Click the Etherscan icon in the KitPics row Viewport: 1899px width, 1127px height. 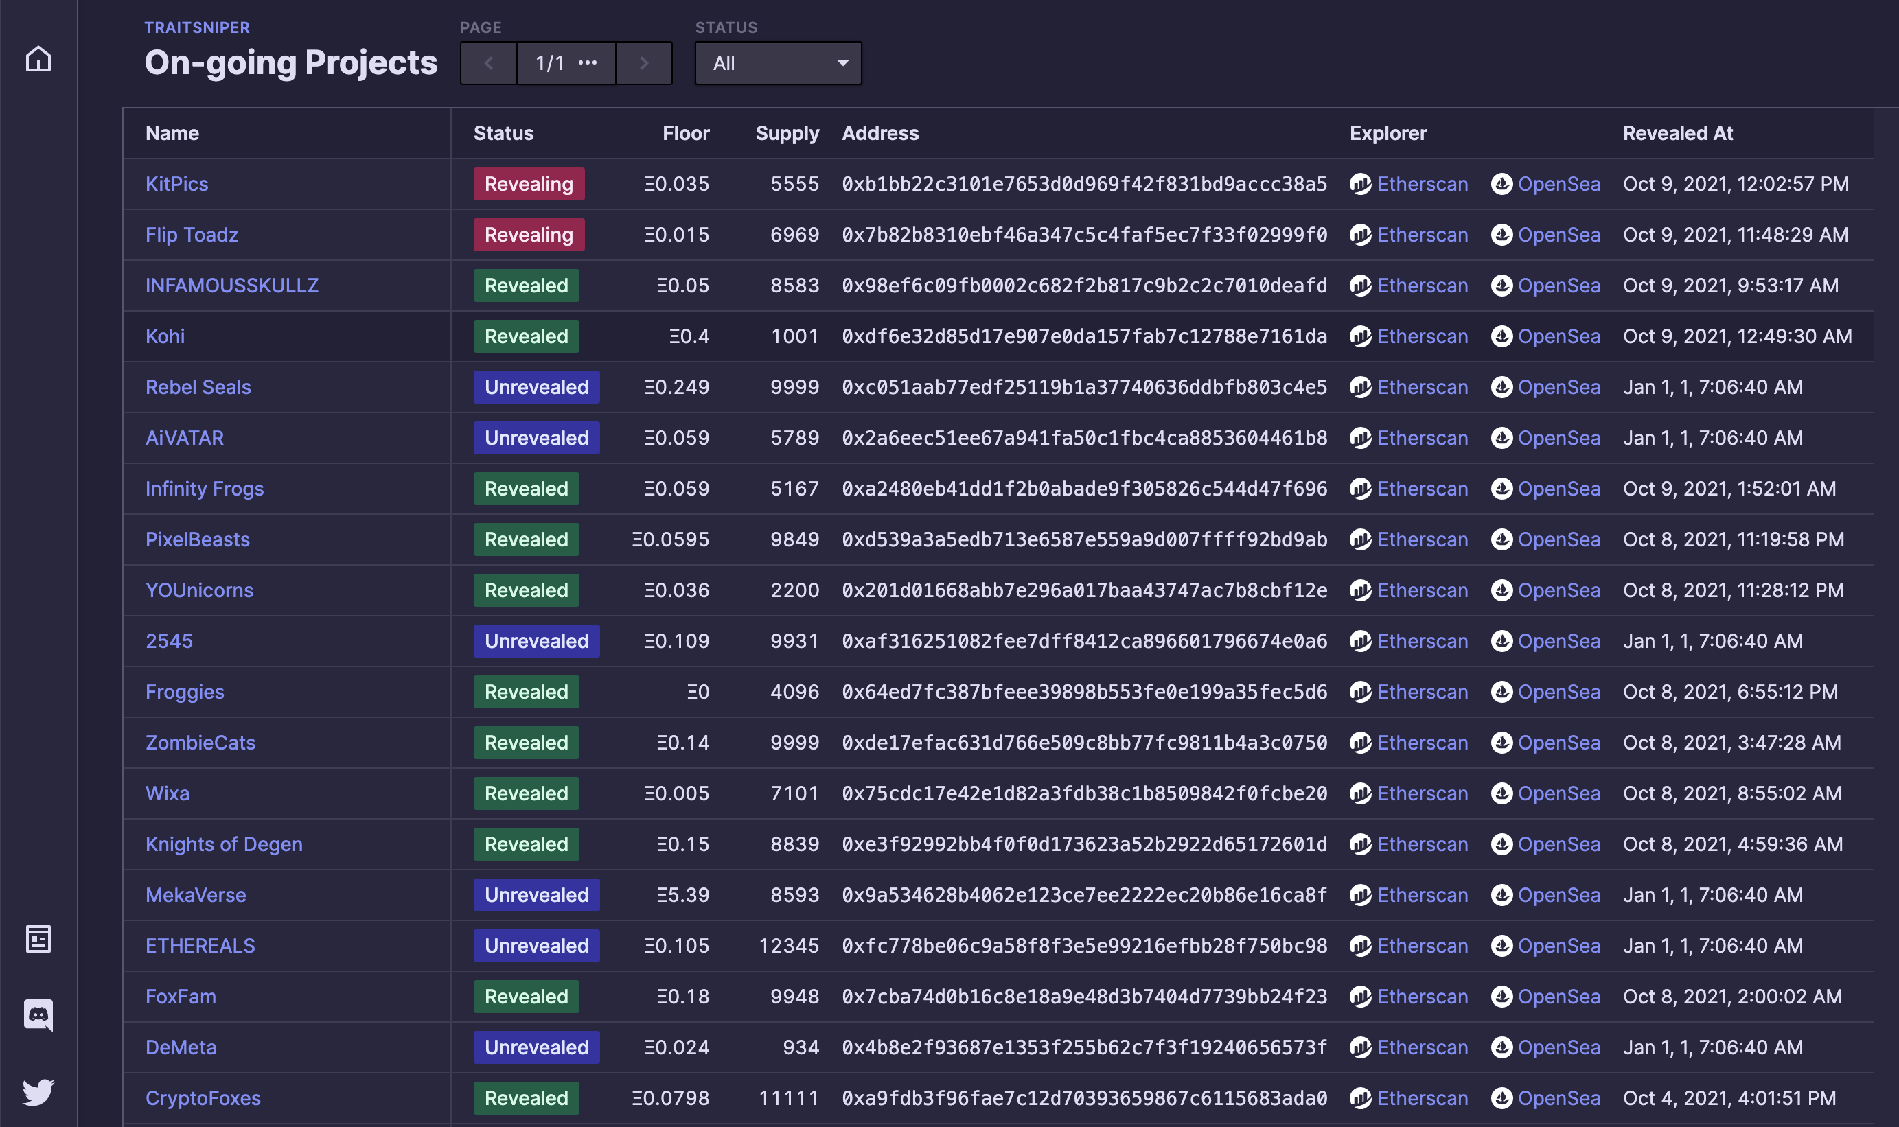point(1359,184)
